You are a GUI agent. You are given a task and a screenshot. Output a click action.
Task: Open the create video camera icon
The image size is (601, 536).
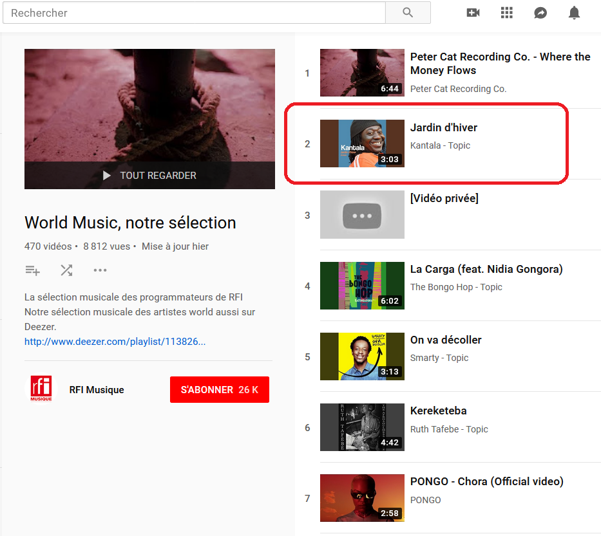click(x=473, y=13)
